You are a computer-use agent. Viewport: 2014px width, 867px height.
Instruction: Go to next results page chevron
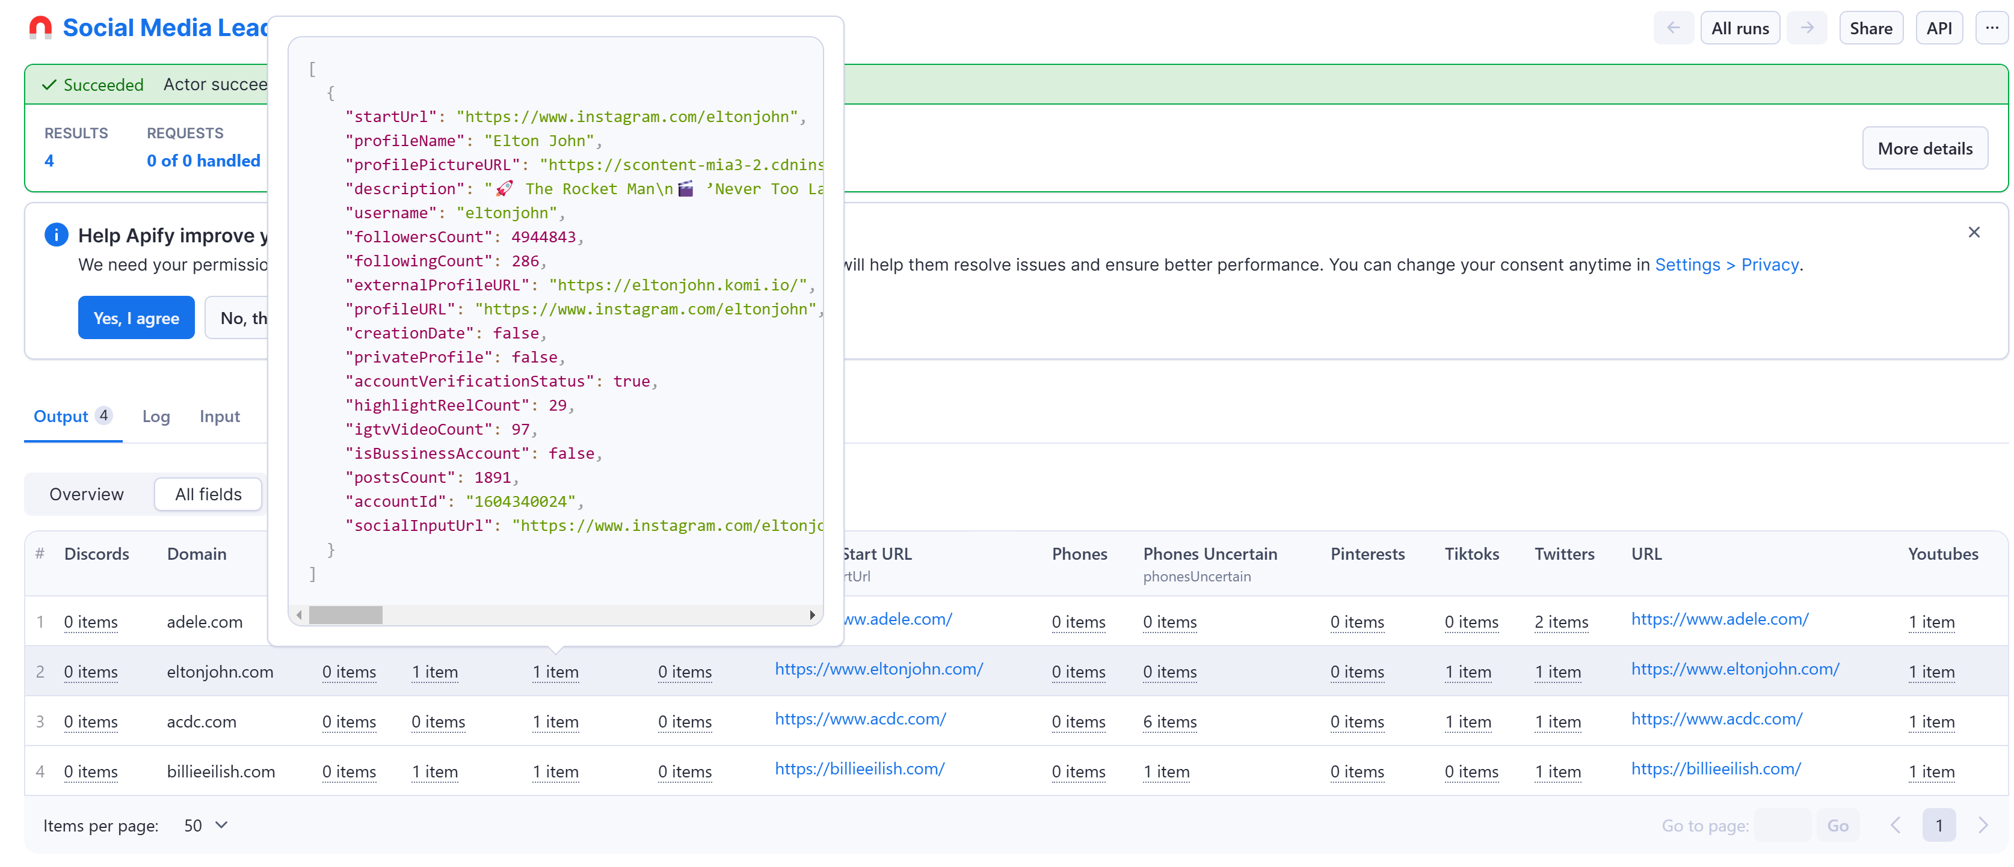[1982, 825]
